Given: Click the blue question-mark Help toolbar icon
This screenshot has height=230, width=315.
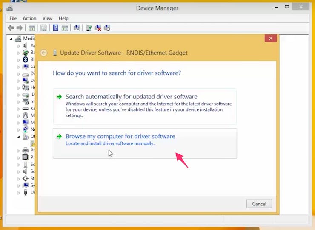Looking at the screenshot, I should pos(56,28).
